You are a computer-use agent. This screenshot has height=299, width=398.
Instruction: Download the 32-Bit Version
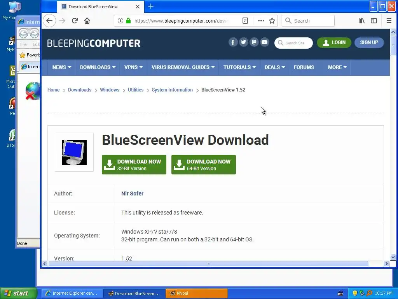click(134, 165)
